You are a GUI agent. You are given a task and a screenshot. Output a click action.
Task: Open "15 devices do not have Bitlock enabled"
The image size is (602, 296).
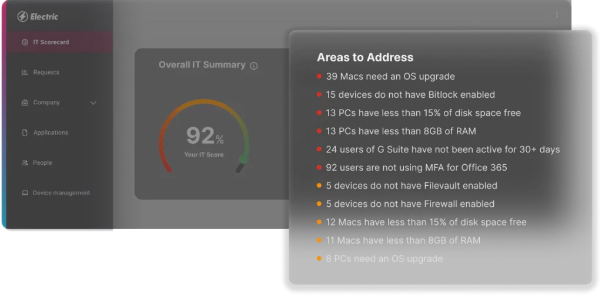[x=410, y=94]
